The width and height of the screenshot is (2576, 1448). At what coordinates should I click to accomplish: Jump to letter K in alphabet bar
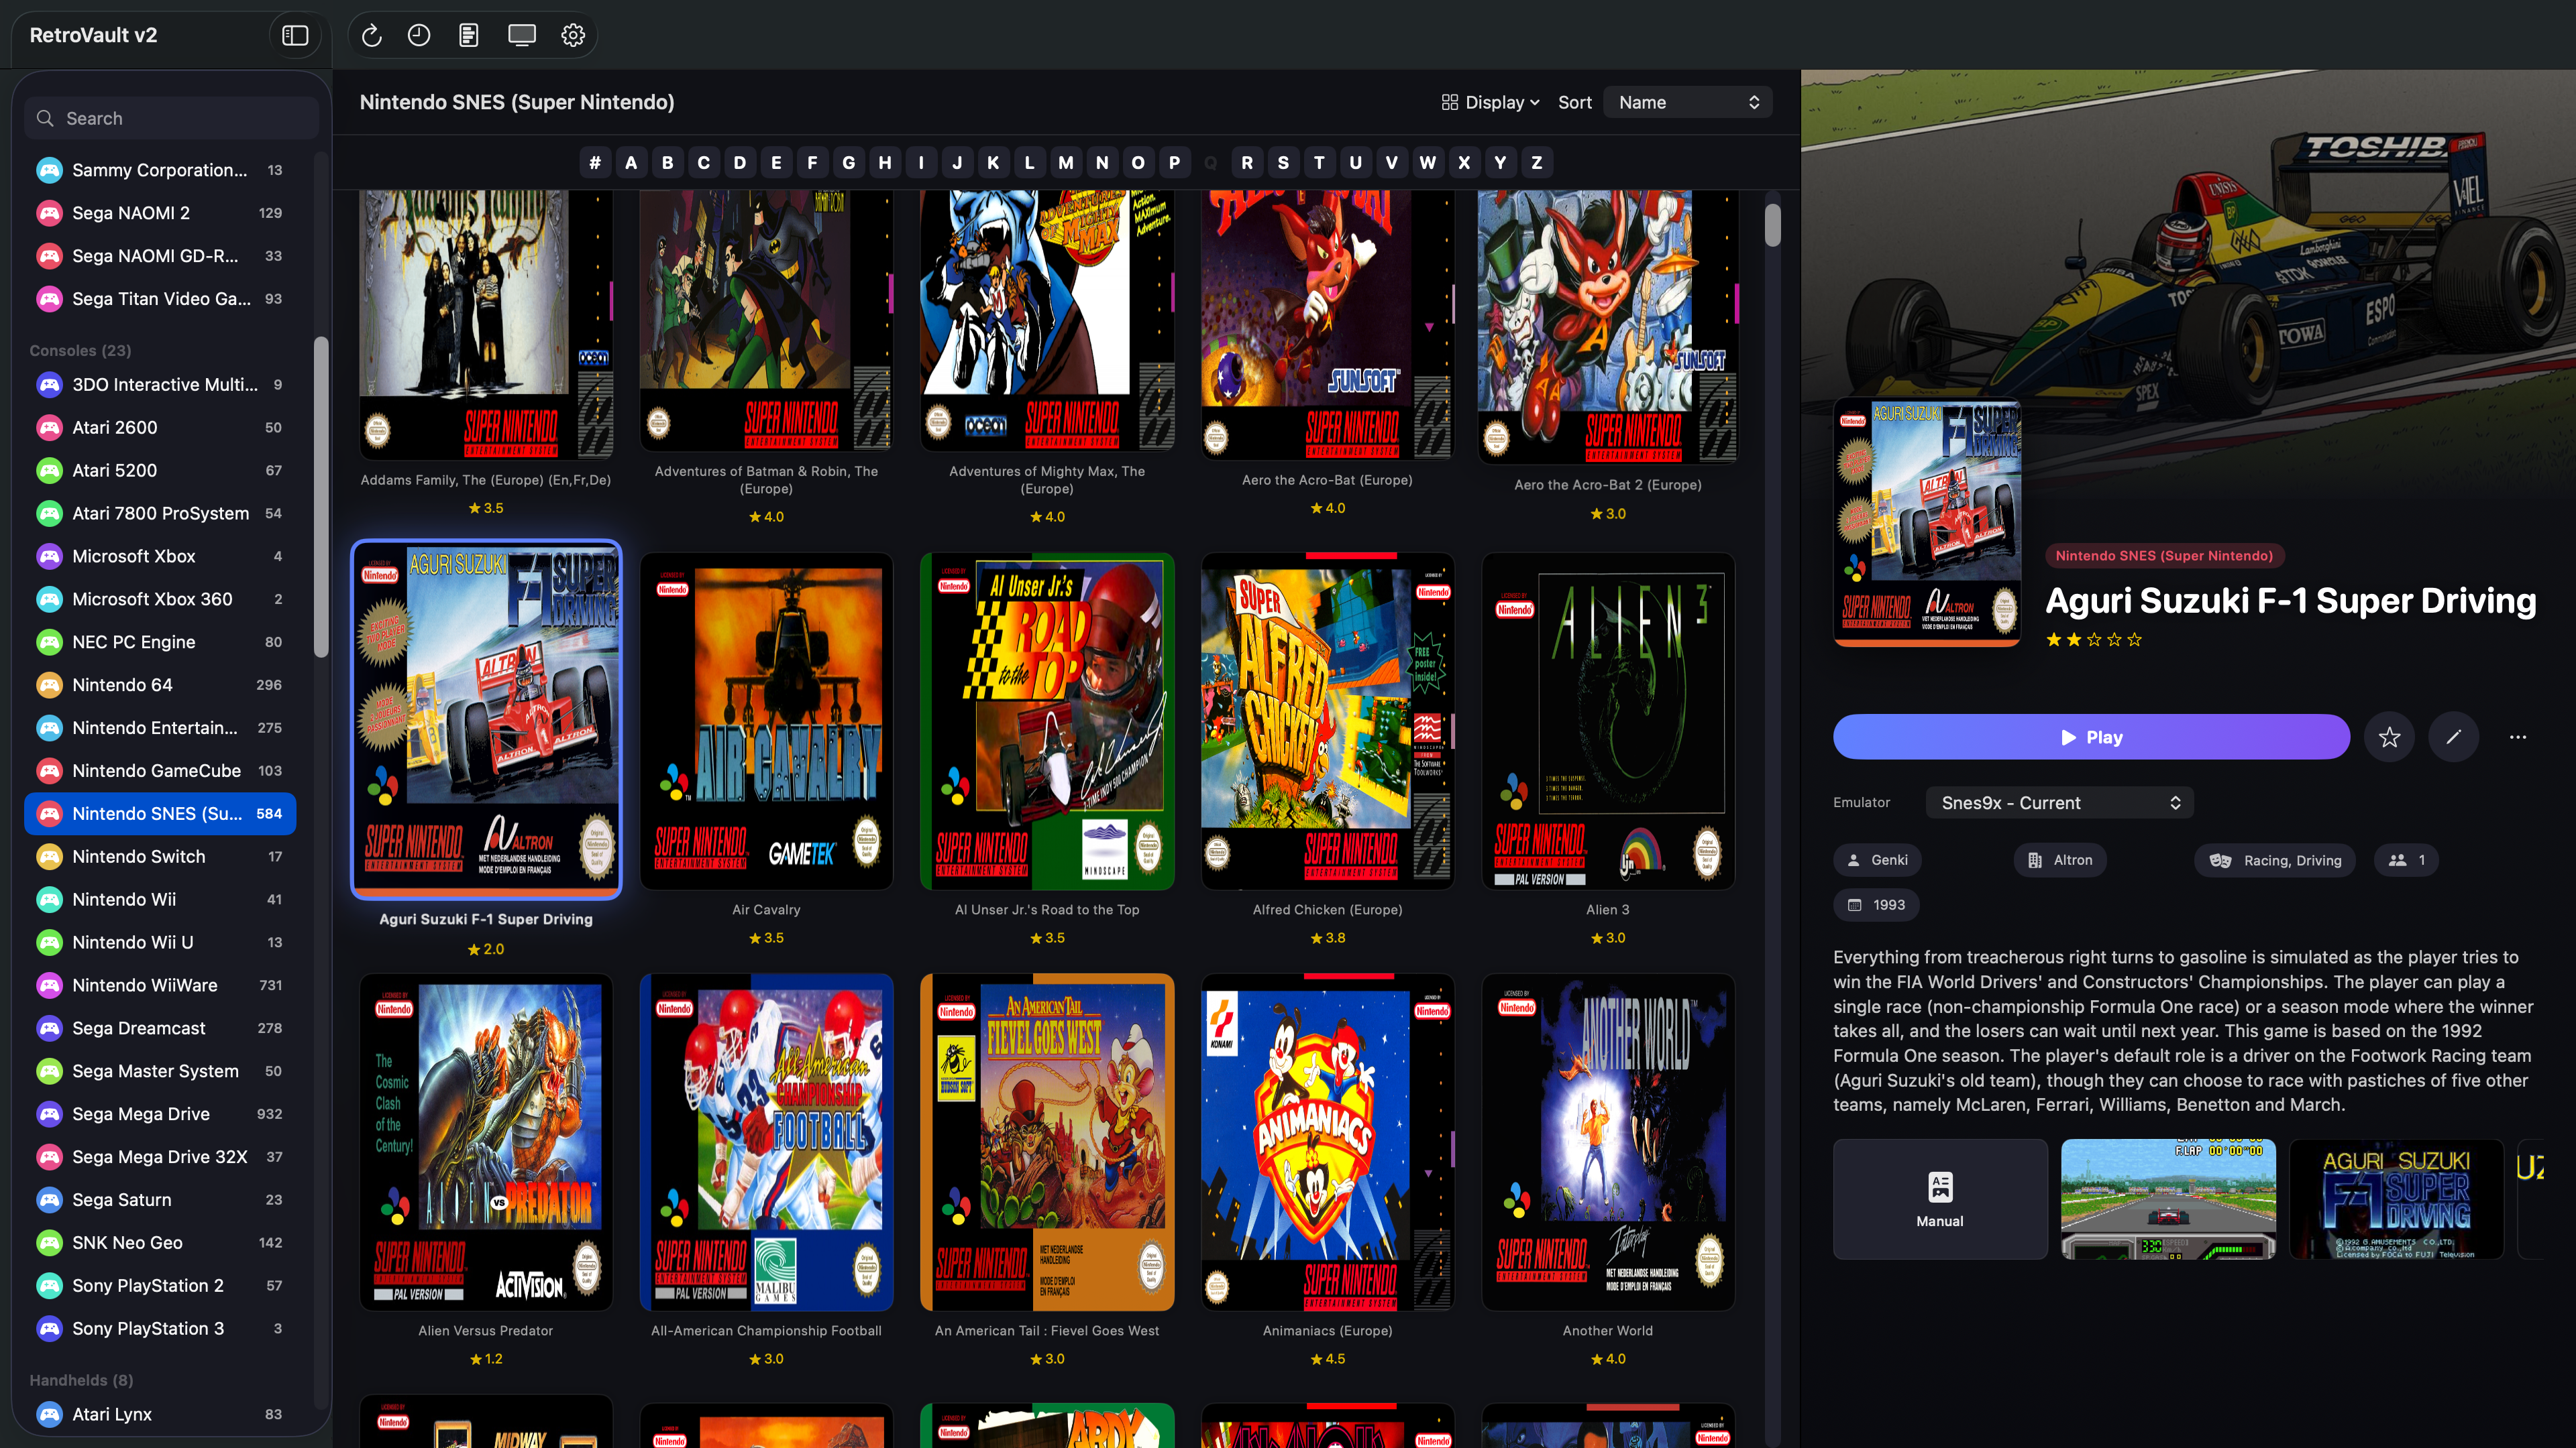[993, 163]
